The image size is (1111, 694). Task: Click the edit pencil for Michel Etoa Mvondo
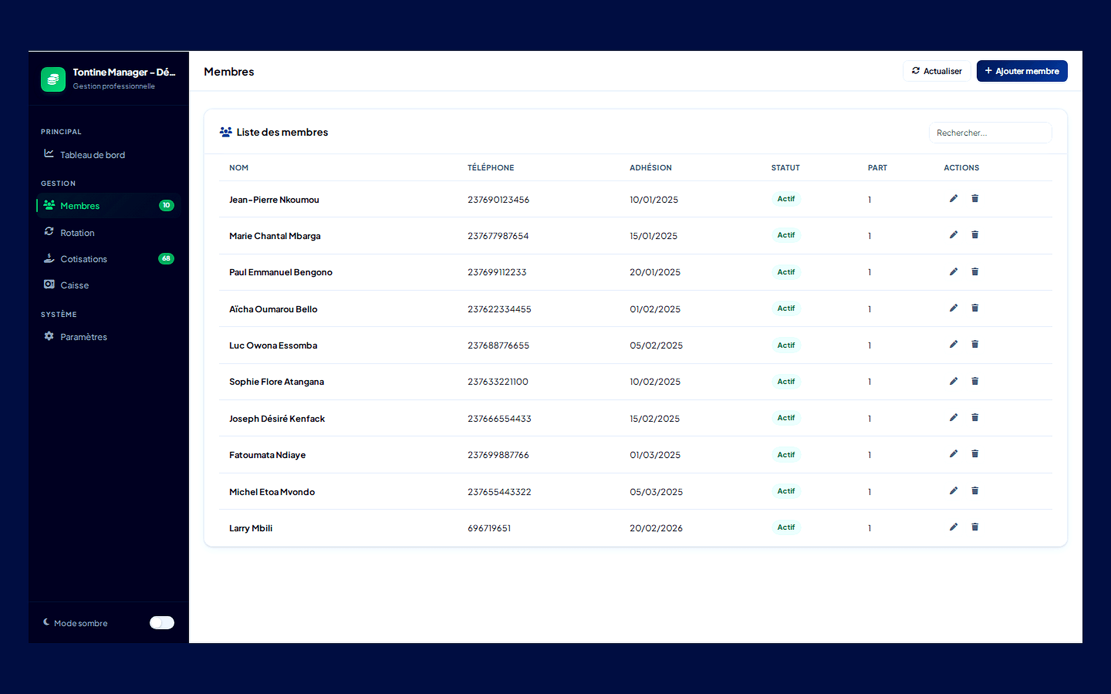pos(953,491)
